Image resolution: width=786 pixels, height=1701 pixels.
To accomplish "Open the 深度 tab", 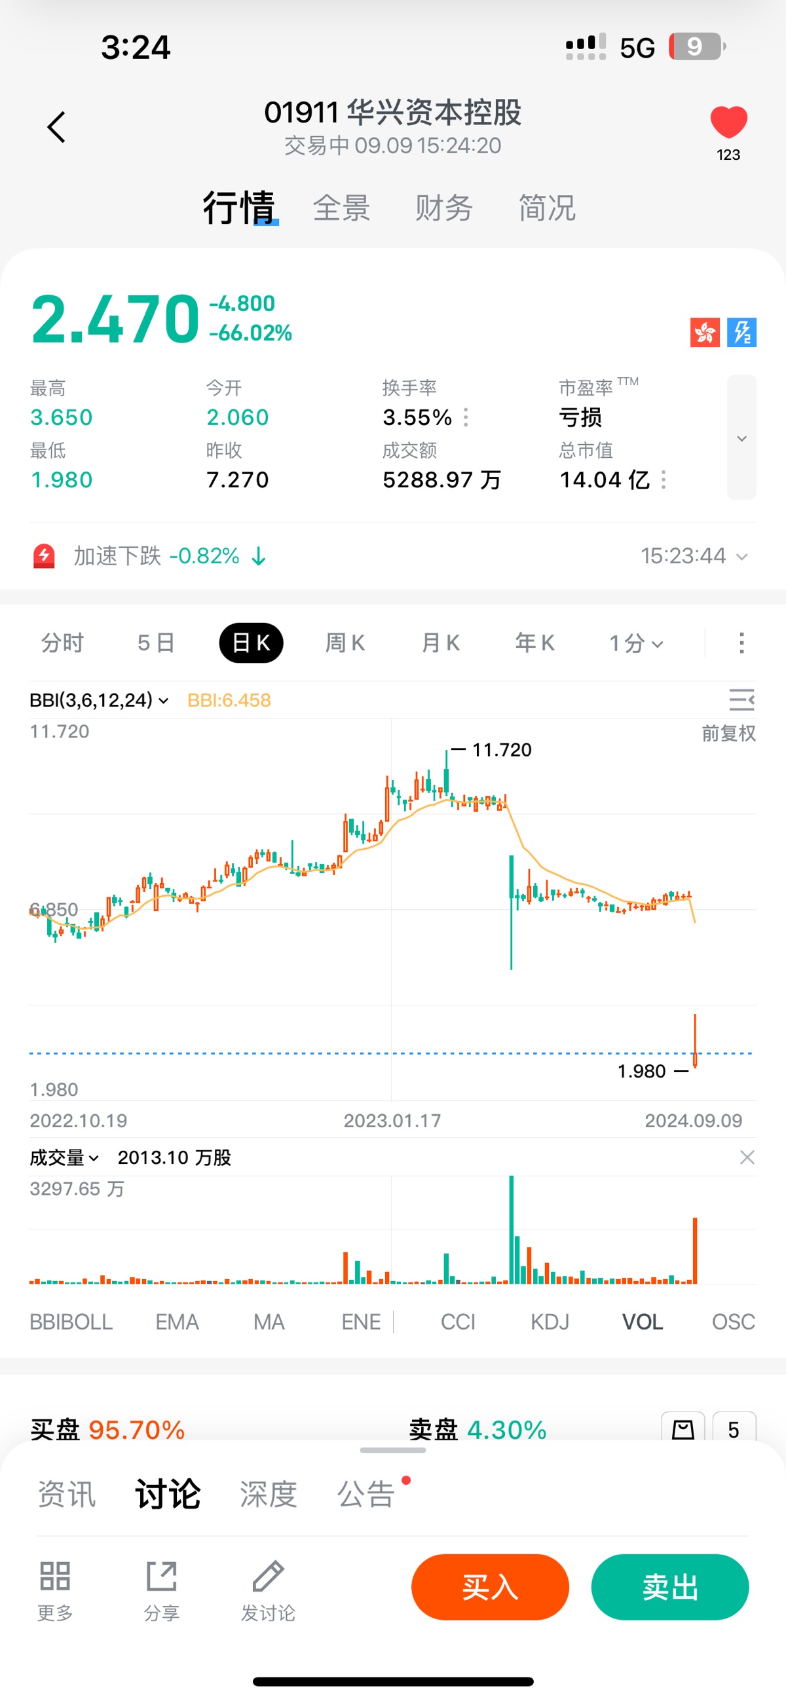I will [268, 1493].
